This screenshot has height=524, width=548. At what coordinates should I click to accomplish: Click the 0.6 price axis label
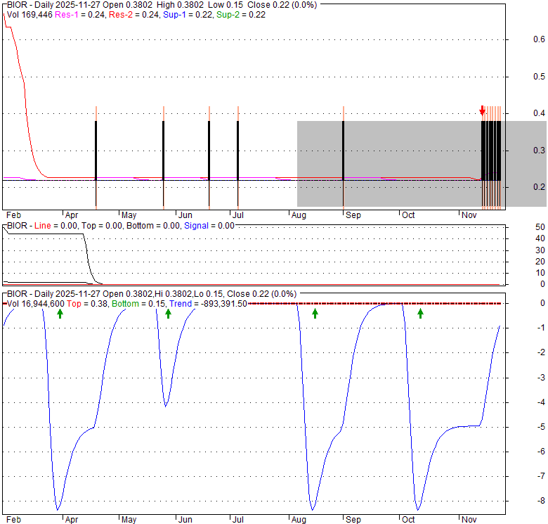pos(540,39)
